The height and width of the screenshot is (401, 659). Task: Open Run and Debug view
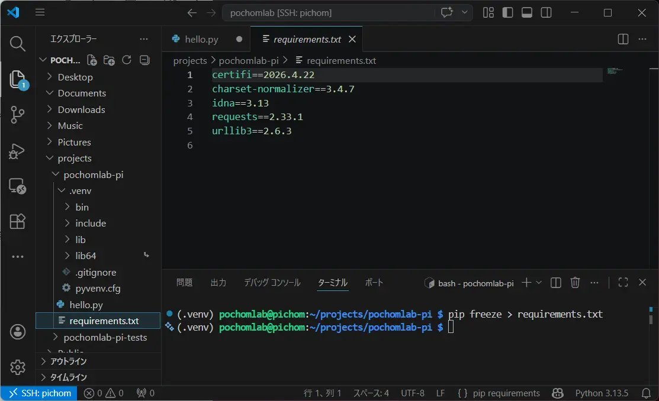tap(17, 151)
